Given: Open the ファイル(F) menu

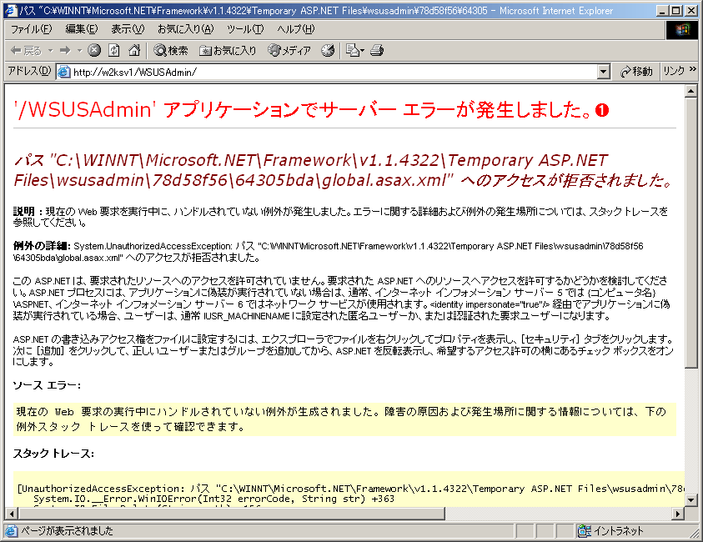Looking at the screenshot, I should coord(31,29).
